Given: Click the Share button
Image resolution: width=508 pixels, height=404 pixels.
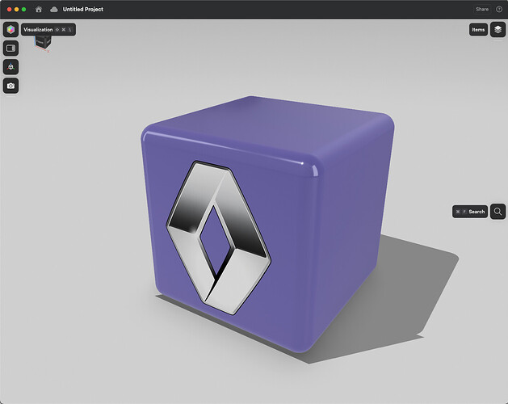Looking at the screenshot, I should [x=482, y=9].
